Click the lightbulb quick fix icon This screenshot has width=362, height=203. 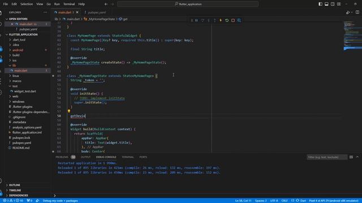[69, 111]
